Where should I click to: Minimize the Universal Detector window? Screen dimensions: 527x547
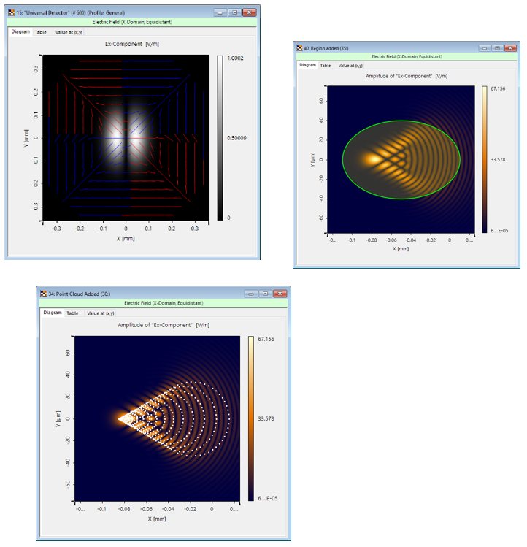220,13
